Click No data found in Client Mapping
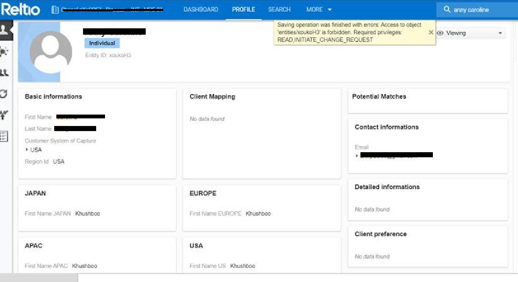Image resolution: width=518 pixels, height=282 pixels. [207, 119]
